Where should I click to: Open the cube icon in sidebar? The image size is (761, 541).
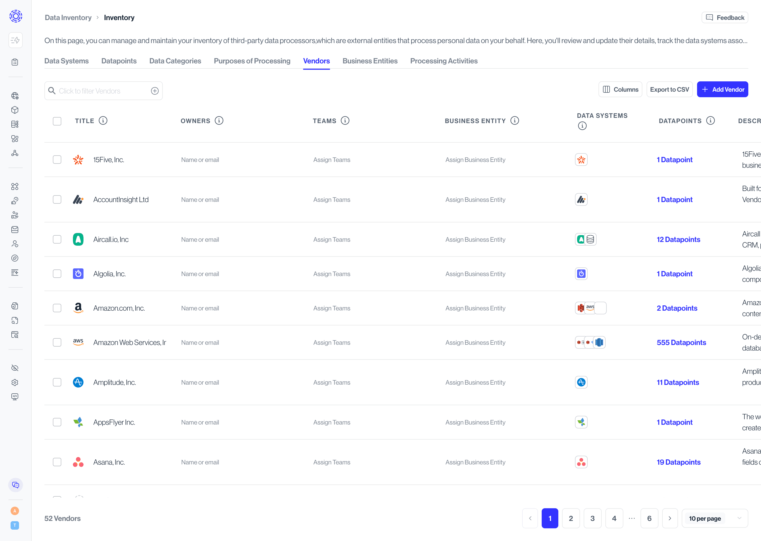coord(15,110)
